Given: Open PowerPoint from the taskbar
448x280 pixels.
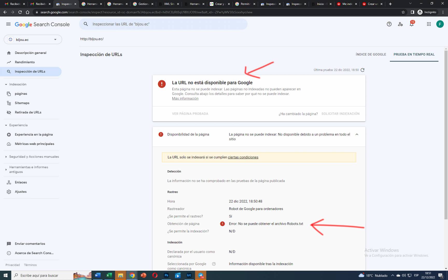Looking at the screenshot, I should click(x=143, y=275).
